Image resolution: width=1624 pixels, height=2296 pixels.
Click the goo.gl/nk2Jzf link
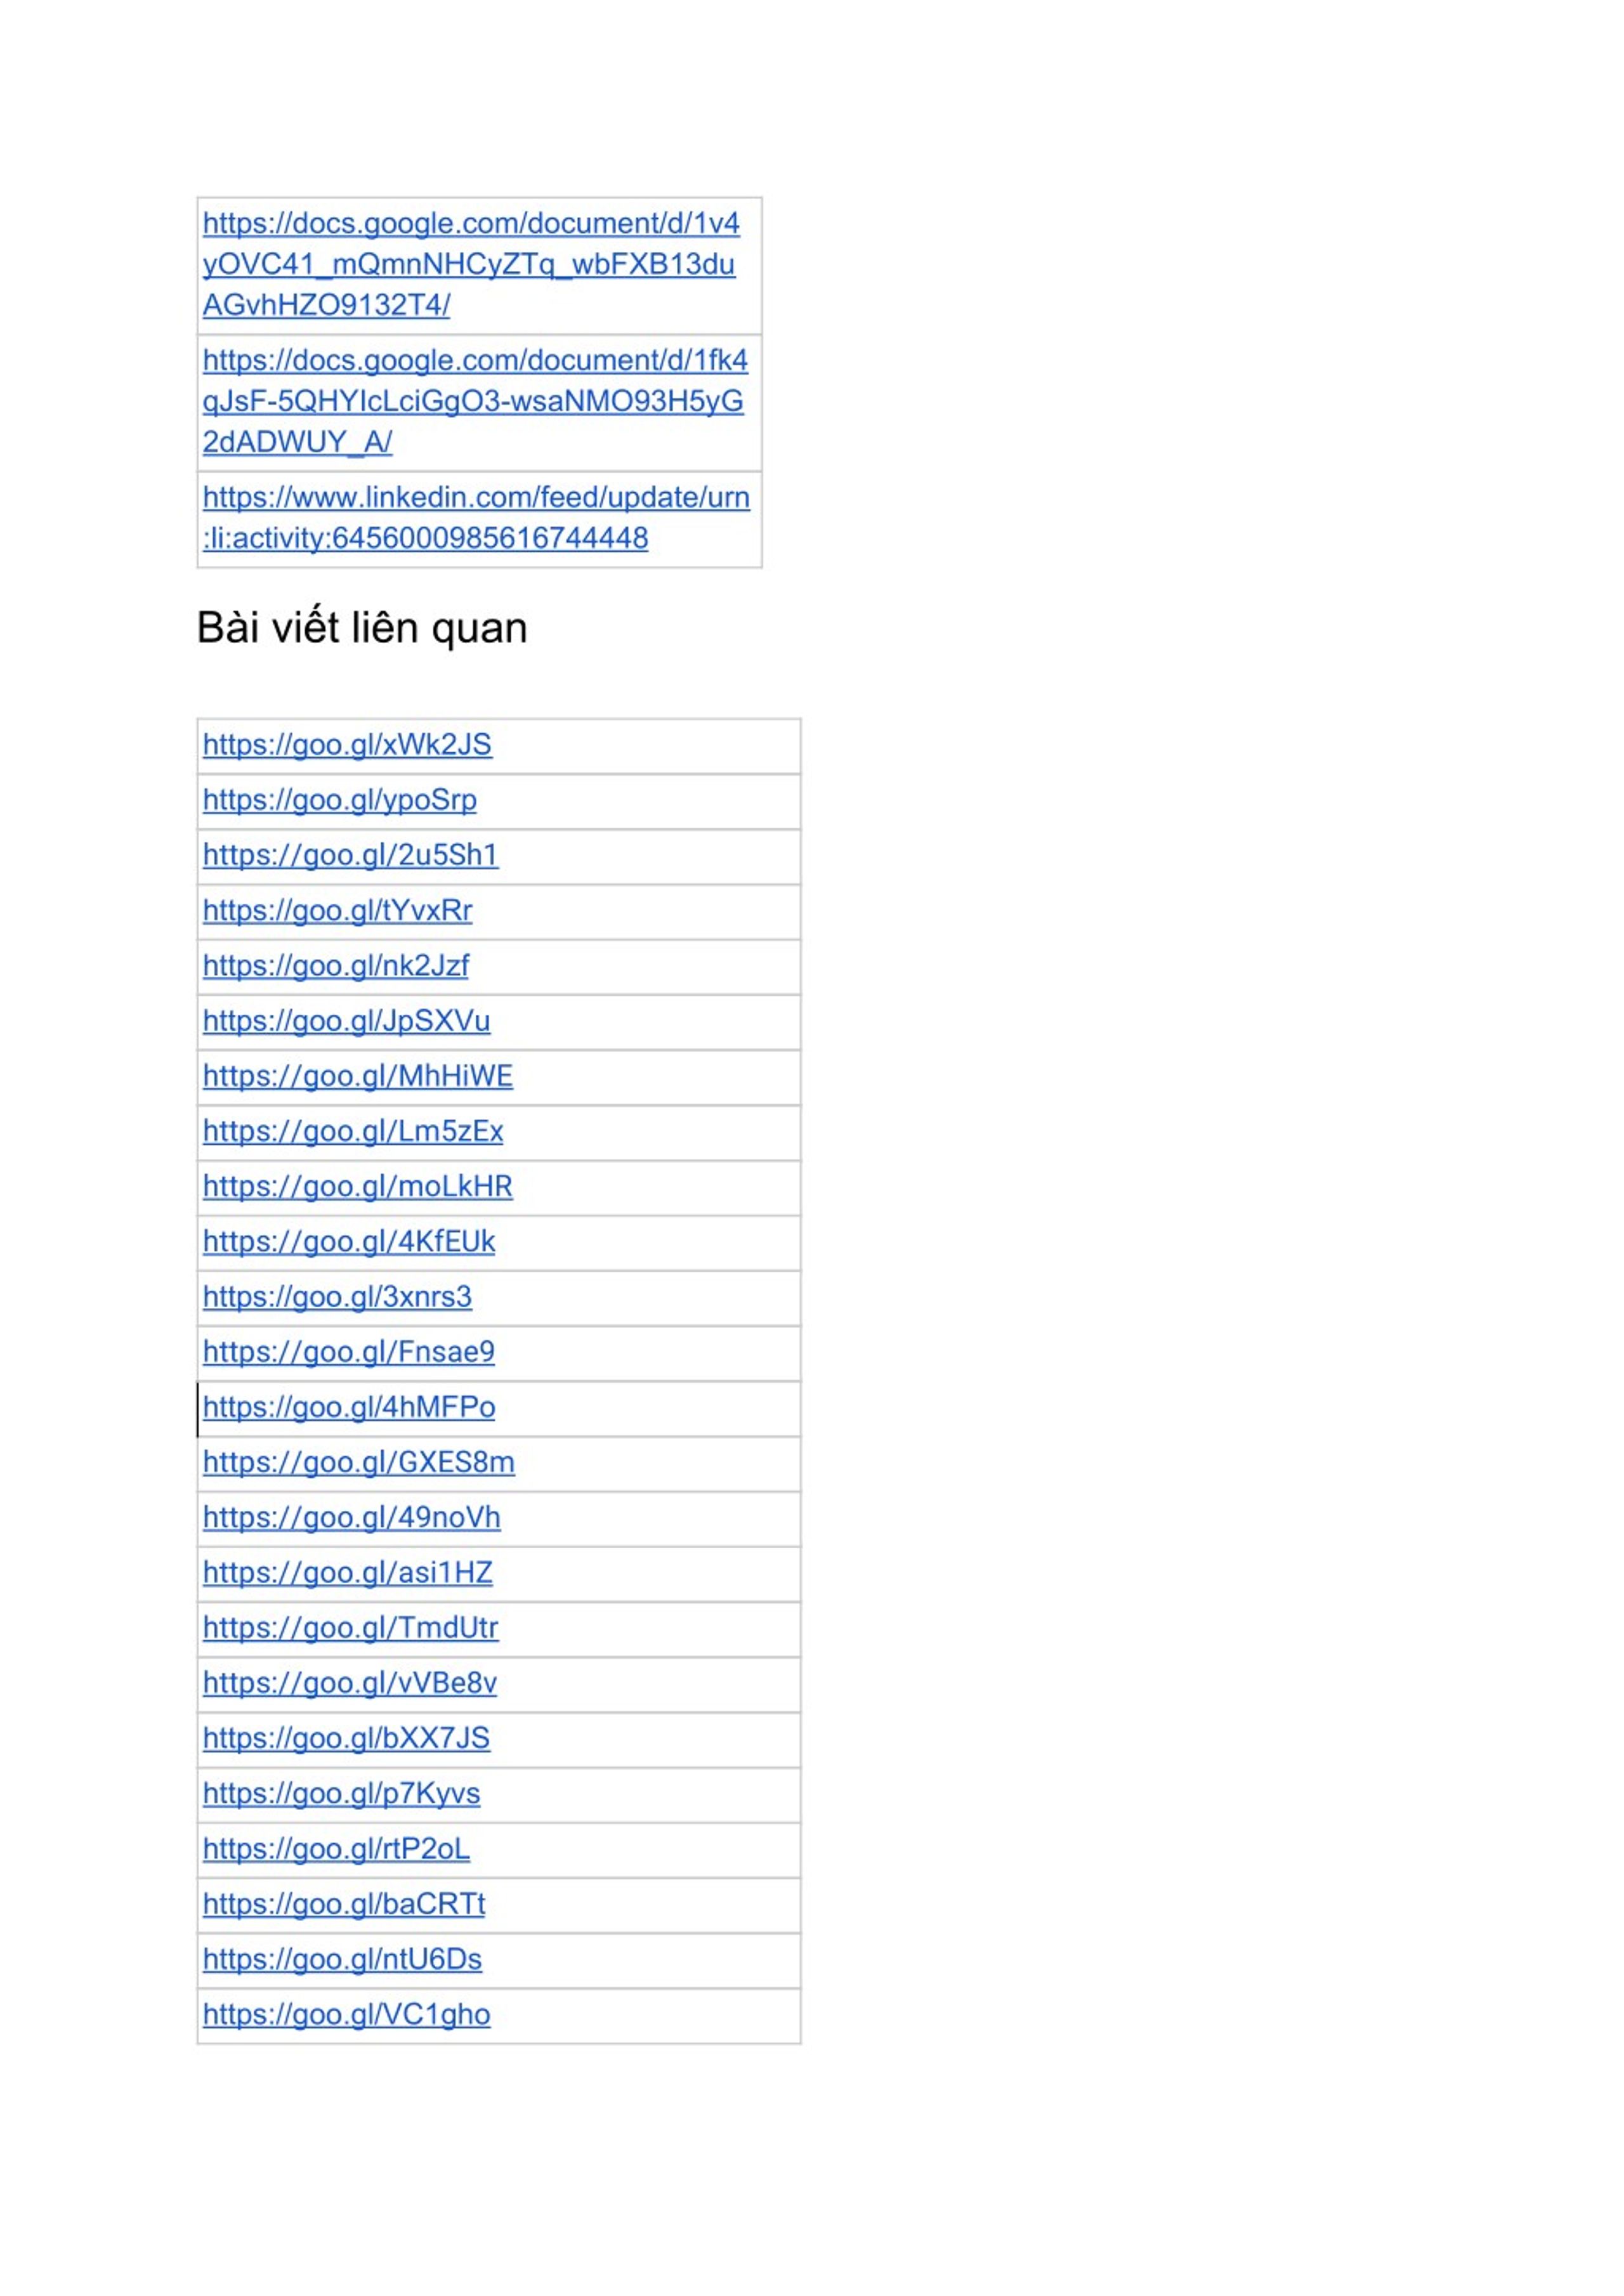336,965
